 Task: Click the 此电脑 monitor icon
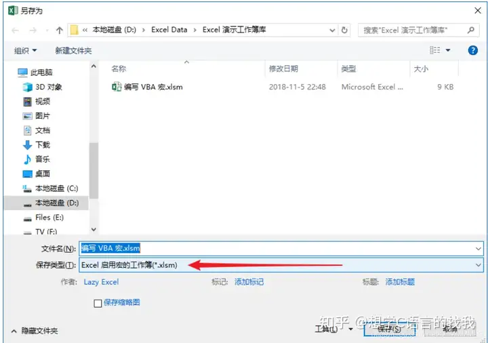23,73
